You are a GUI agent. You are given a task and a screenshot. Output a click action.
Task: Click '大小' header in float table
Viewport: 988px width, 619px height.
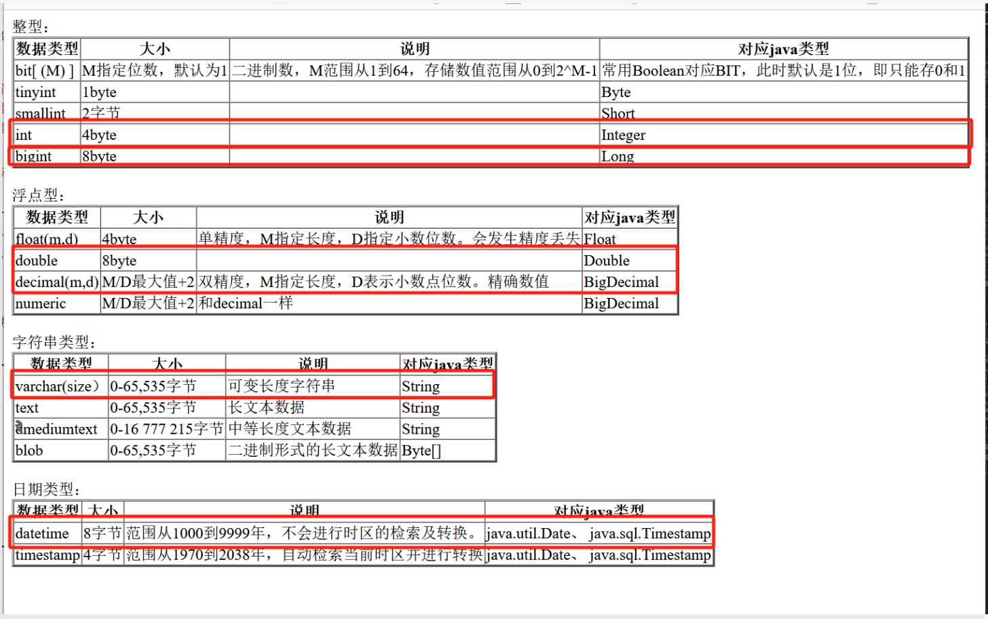point(149,217)
